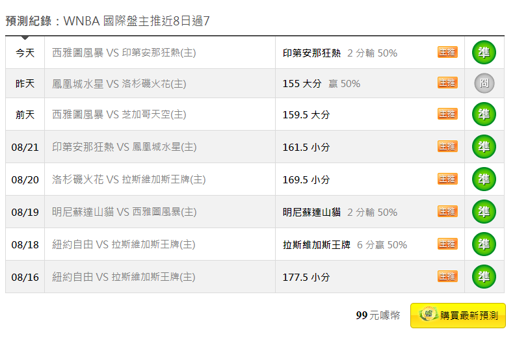Image resolution: width=515 pixels, height=338 pixels.
Task: Click green 準 icon in the 08/19 row
Action: pos(484,211)
